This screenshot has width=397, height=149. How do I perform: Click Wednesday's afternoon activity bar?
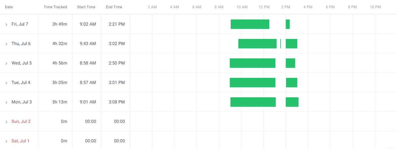(x=290, y=63)
